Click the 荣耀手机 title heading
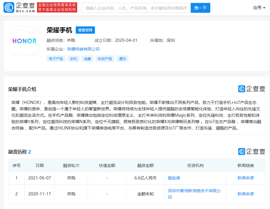Viewport: 270px width, 209px height. [x=59, y=30]
